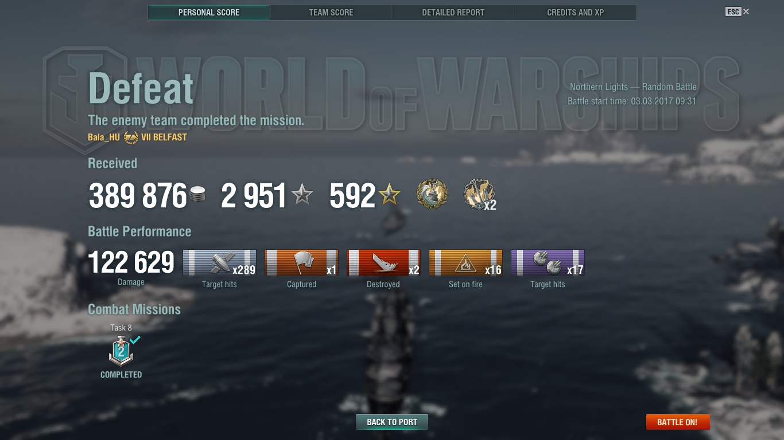The height and width of the screenshot is (440, 784).
Task: Click the gold free XP star icon
Action: [389, 195]
